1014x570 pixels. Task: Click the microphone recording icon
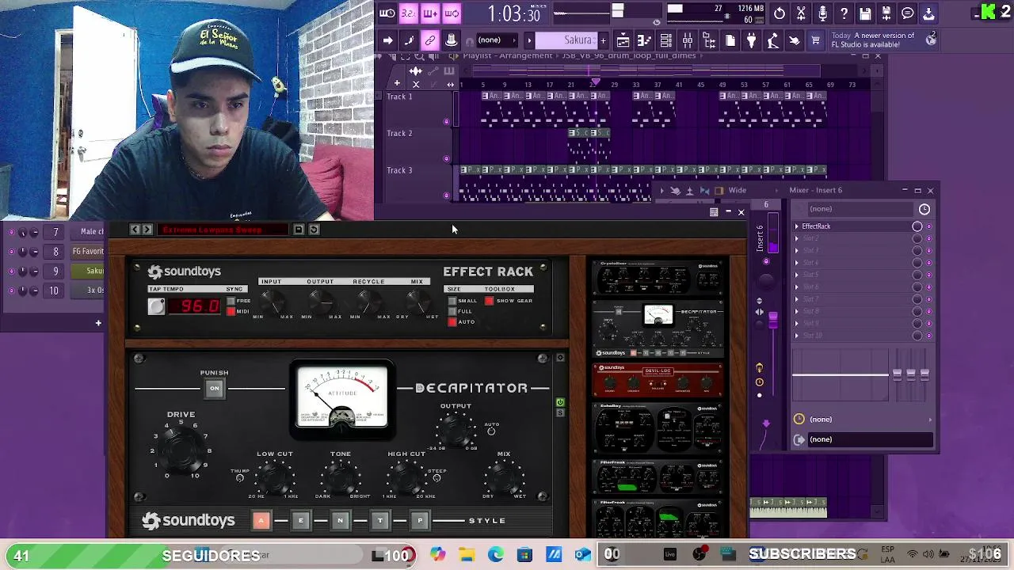[x=822, y=13]
